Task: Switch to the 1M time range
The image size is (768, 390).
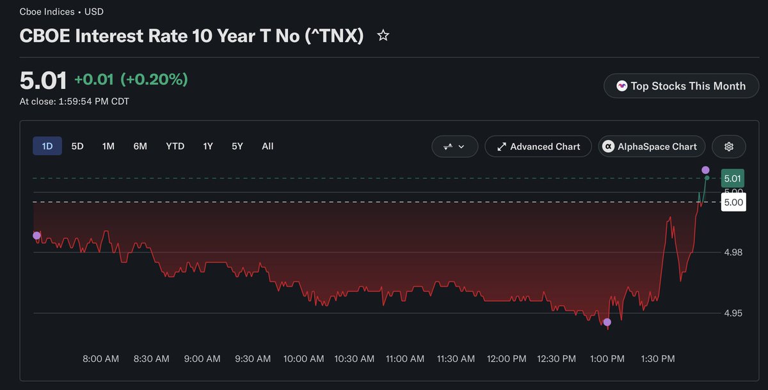Action: tap(108, 146)
